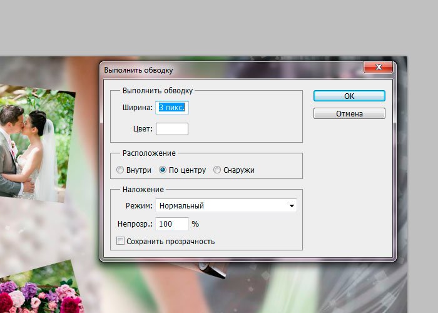Click the Режим: label text
438x313 pixels.
click(140, 205)
